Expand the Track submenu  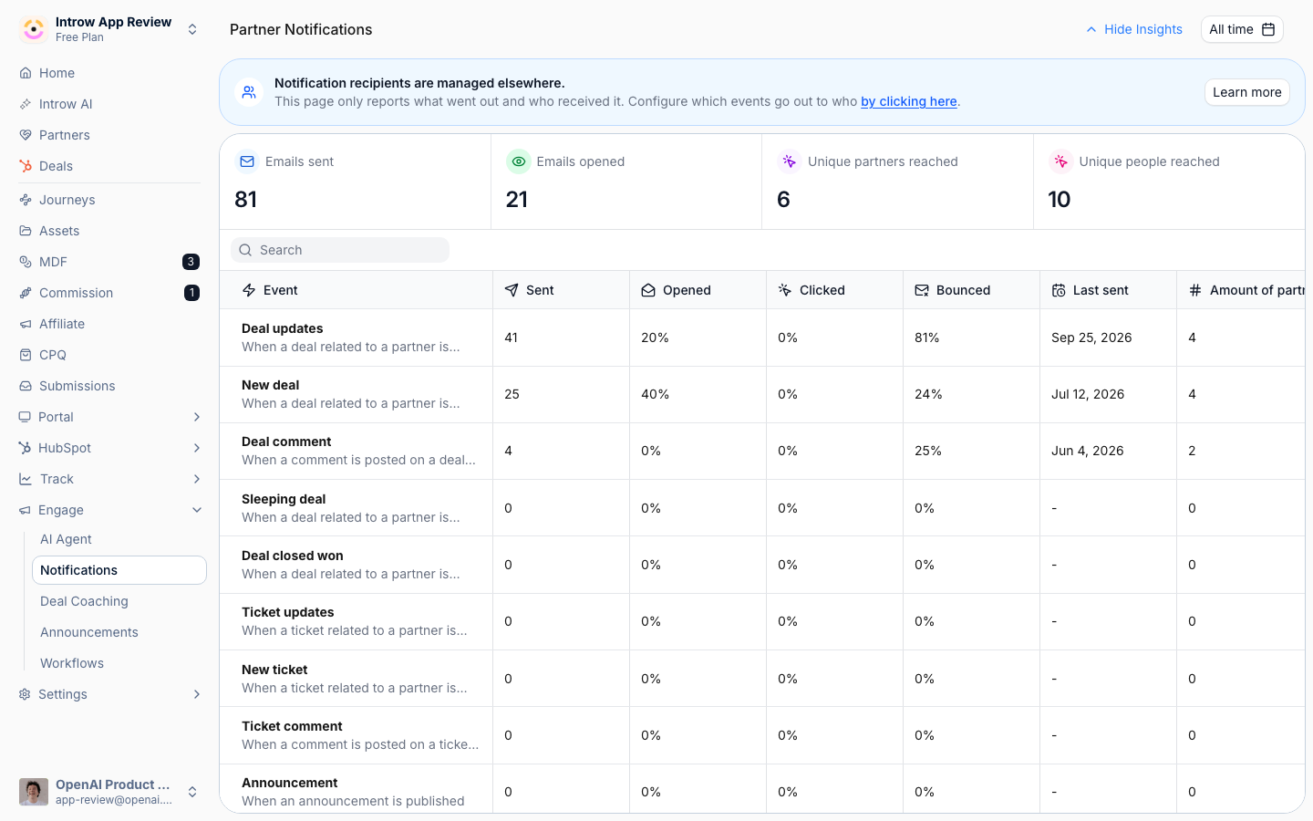tap(197, 479)
